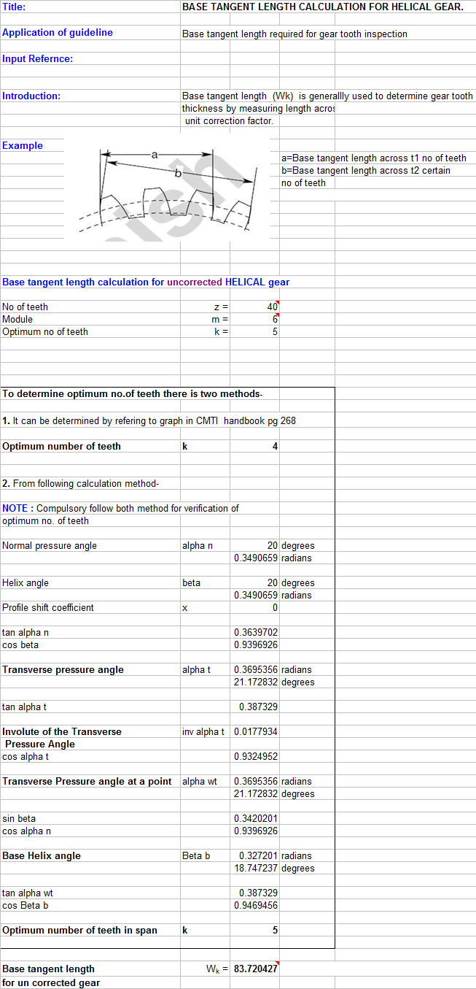Click heading 'Base tangent length calculation for uncorrected HELICAL gear'
Viewport: 476px width, 989px height.
[146, 282]
